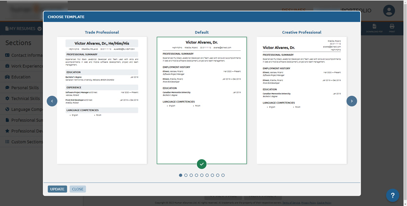Open the Technical Skills section

[25, 99]
